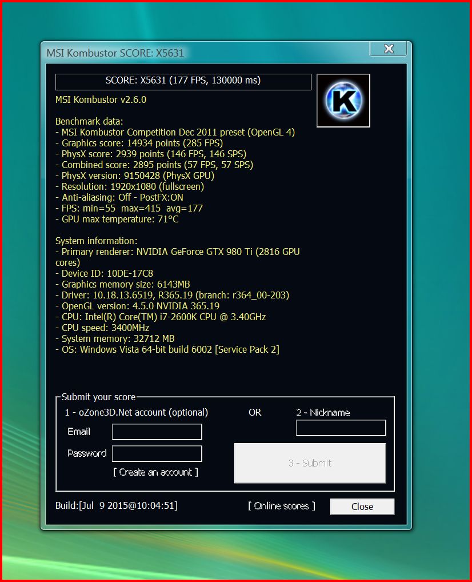Viewport: 472px width, 582px height.
Task: Click the 3 - Submit button
Action: [x=310, y=463]
